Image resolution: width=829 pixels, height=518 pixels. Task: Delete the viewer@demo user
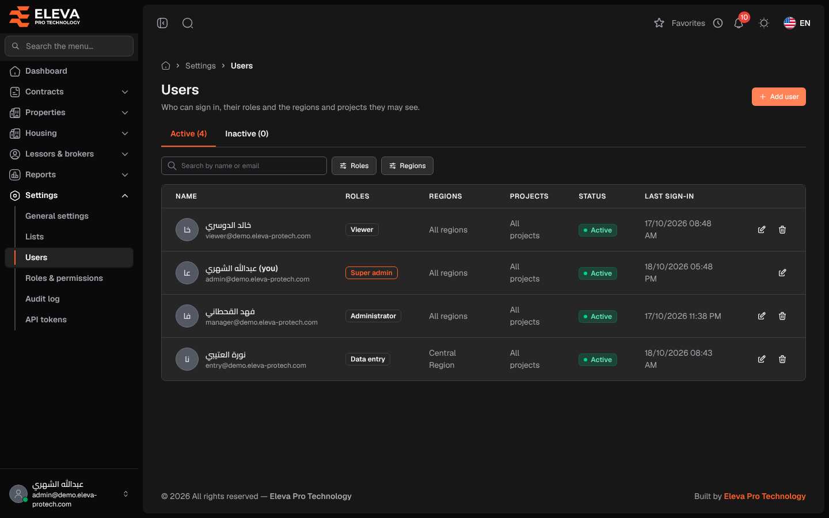click(782, 230)
